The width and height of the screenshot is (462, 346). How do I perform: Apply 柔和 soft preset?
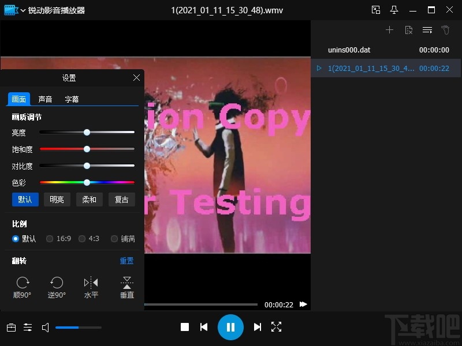coord(90,200)
